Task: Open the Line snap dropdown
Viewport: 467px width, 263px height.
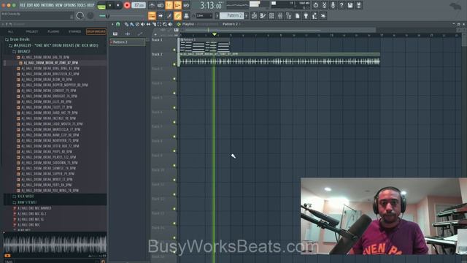Action: (x=204, y=15)
